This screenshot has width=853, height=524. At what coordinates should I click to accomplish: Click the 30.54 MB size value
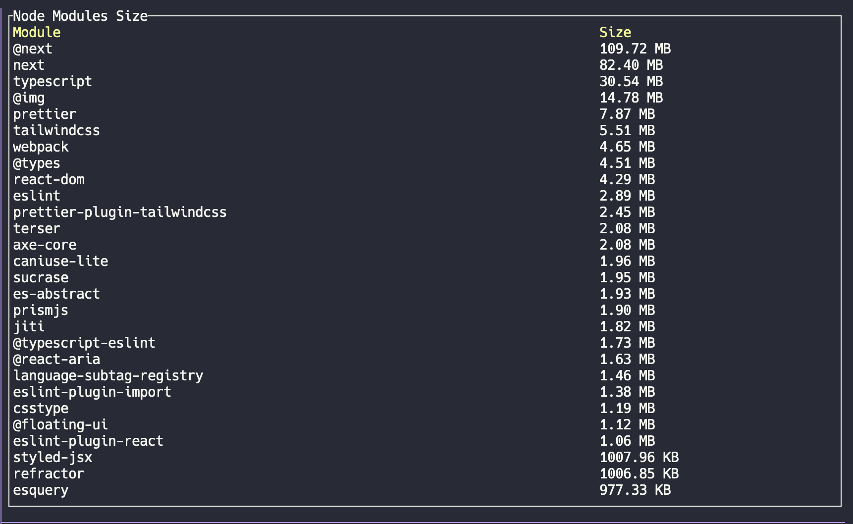pyautogui.click(x=631, y=82)
